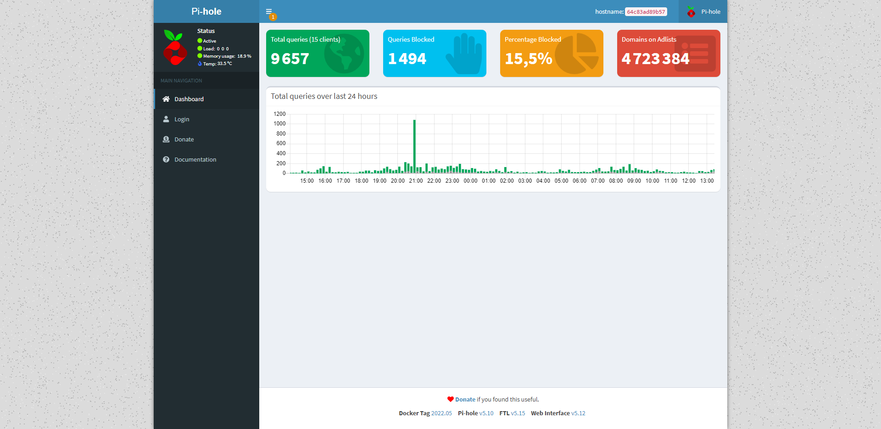Click the orange notification badge in the header
The image size is (881, 429).
pos(273,17)
